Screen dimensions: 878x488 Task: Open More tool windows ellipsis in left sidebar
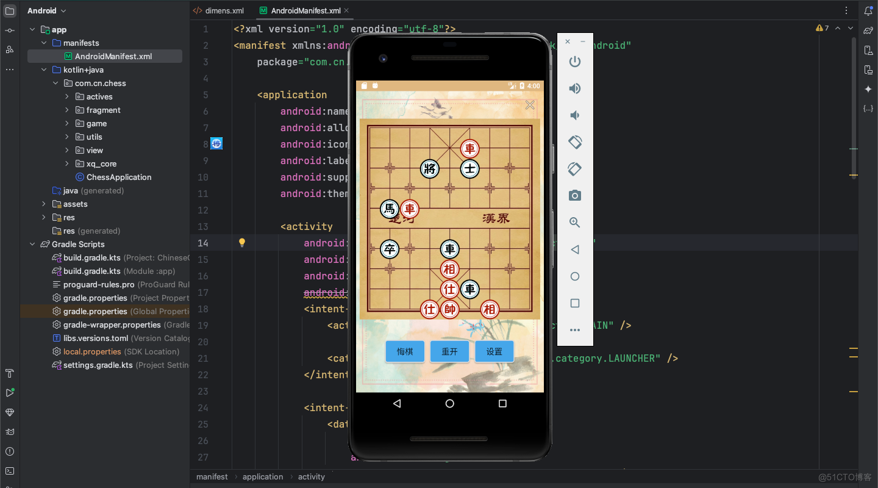point(10,70)
